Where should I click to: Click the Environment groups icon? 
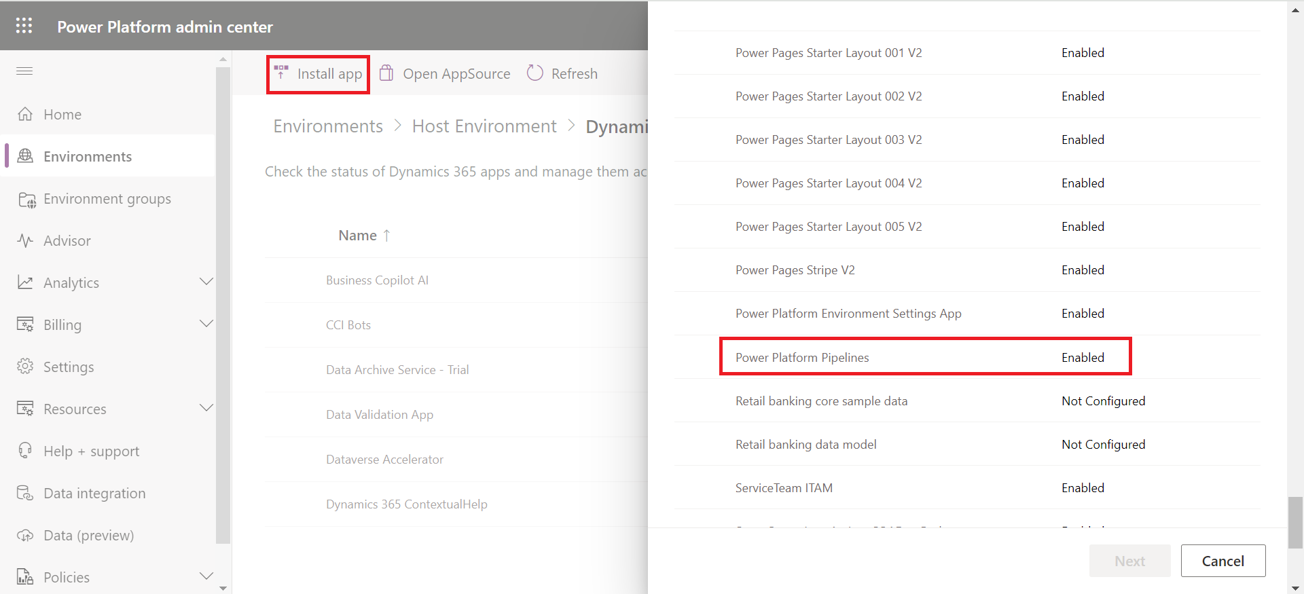(26, 200)
